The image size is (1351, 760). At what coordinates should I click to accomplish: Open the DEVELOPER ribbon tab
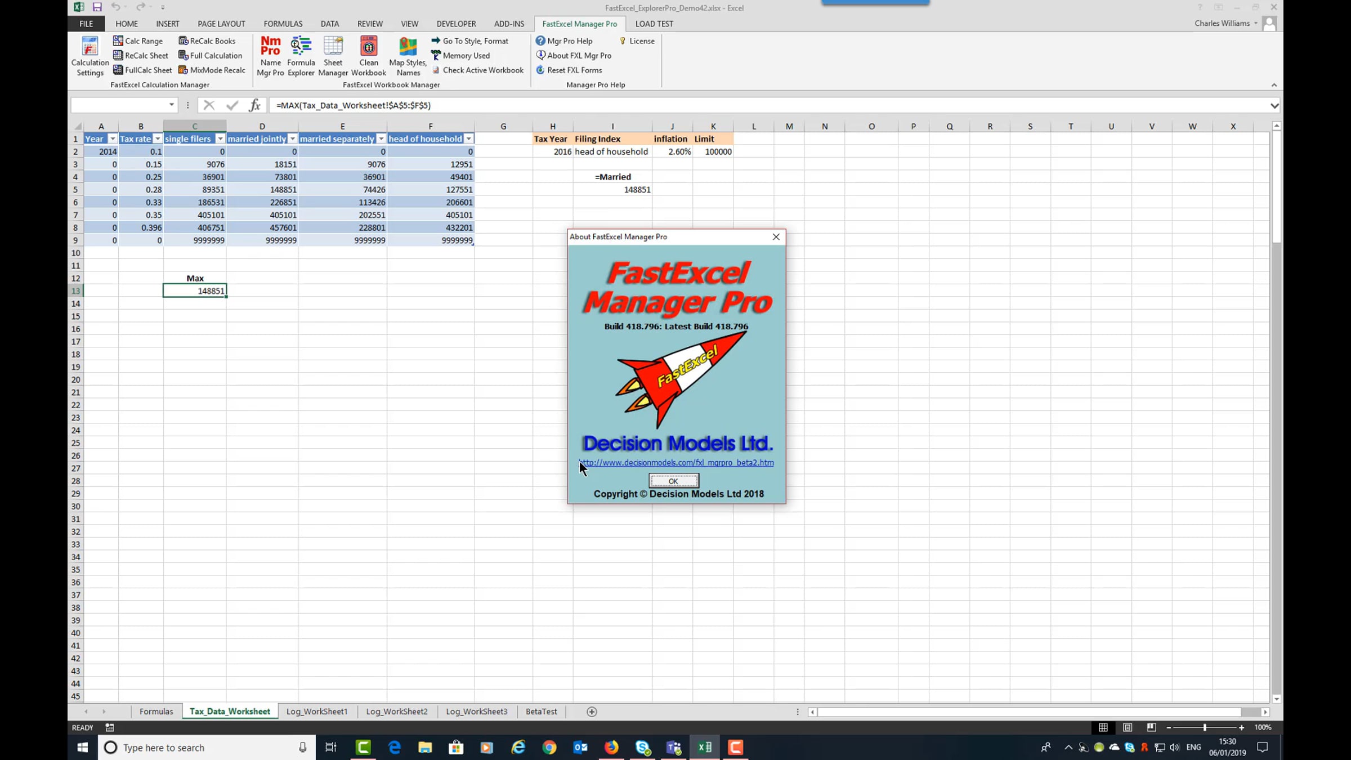(x=457, y=24)
